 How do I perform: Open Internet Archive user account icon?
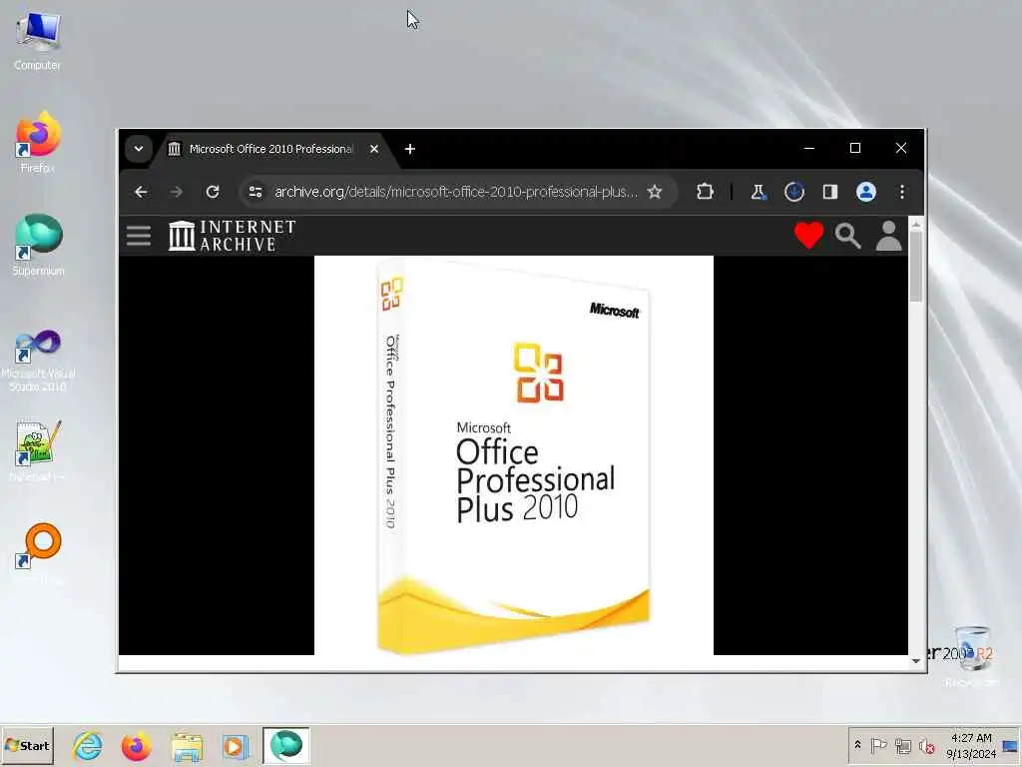coord(888,236)
